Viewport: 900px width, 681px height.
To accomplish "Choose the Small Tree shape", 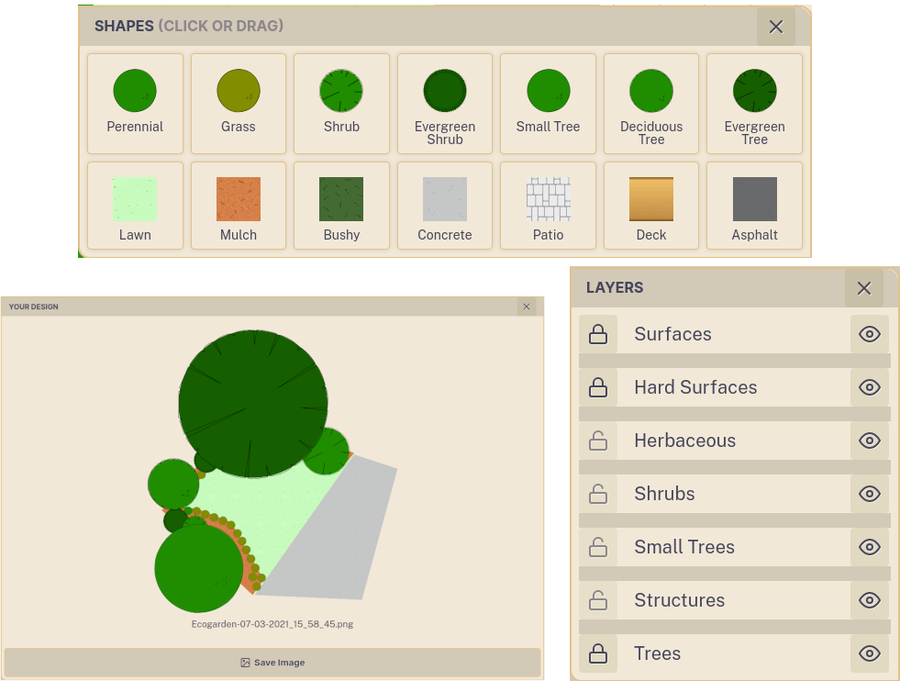I will (548, 103).
